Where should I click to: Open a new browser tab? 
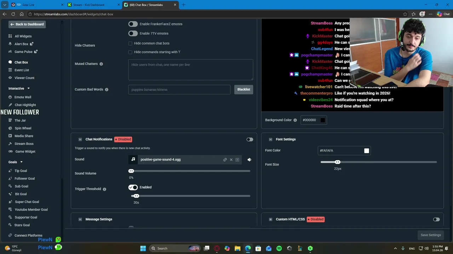coord(183,5)
